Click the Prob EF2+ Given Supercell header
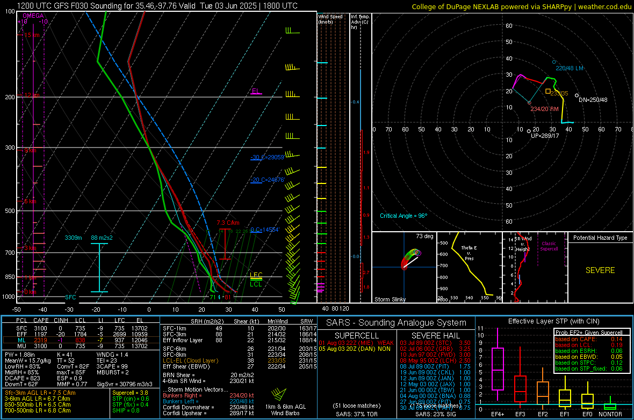The width and height of the screenshot is (634, 420). point(589,333)
